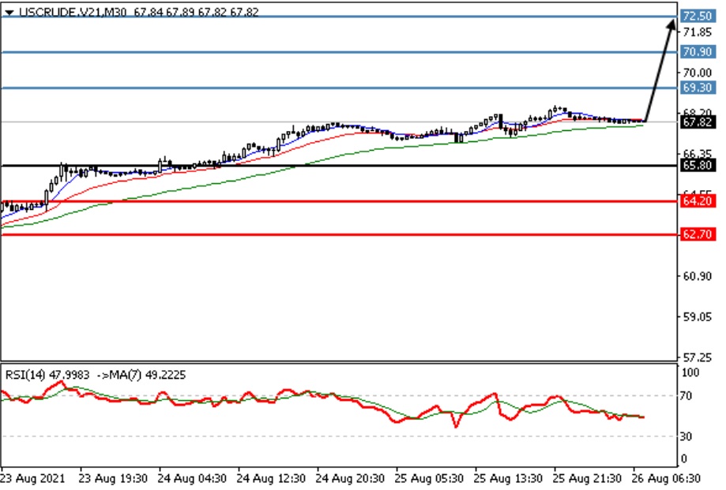Click the 24 Aug 04:30 time label
Image resolution: width=726 pixels, height=490 pixels.
point(192,478)
